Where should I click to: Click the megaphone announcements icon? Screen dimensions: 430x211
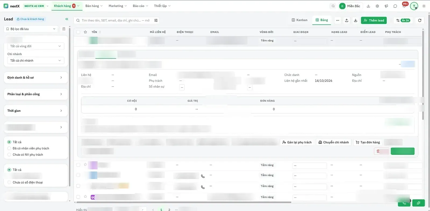(x=386, y=6)
